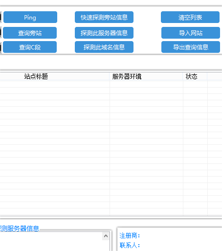222x251 pixels.
Task: Click 查询C段 button
Action: tap(30, 47)
